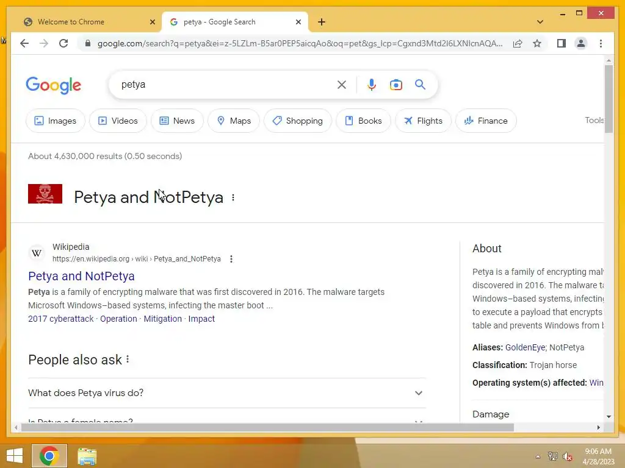Clear the search box text
The image size is (625, 468).
click(342, 84)
